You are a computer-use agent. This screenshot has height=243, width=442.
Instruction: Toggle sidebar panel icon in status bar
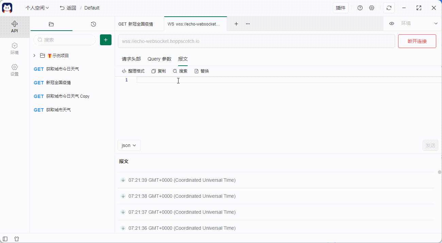(x=5, y=239)
